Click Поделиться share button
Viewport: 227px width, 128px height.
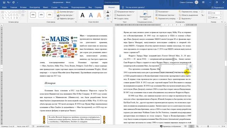(217, 7)
